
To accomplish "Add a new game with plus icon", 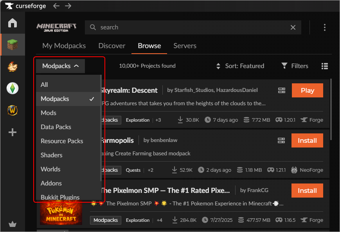I will pos(13,132).
